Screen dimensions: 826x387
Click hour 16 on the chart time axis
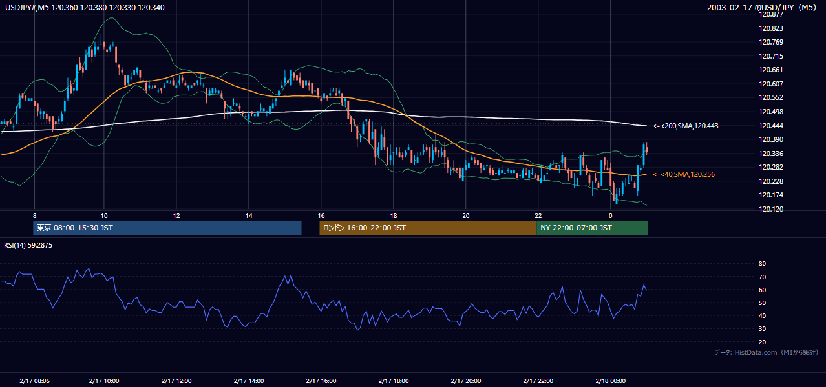coord(321,215)
